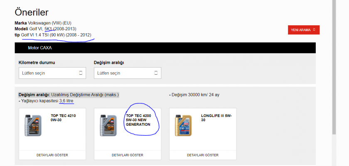Click the text 'Golf VI 1.4 TSI (90 kW) (2008 - 2012)'

56,35
